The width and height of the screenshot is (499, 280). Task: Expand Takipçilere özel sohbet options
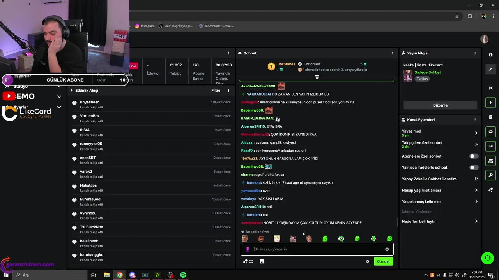(476, 144)
